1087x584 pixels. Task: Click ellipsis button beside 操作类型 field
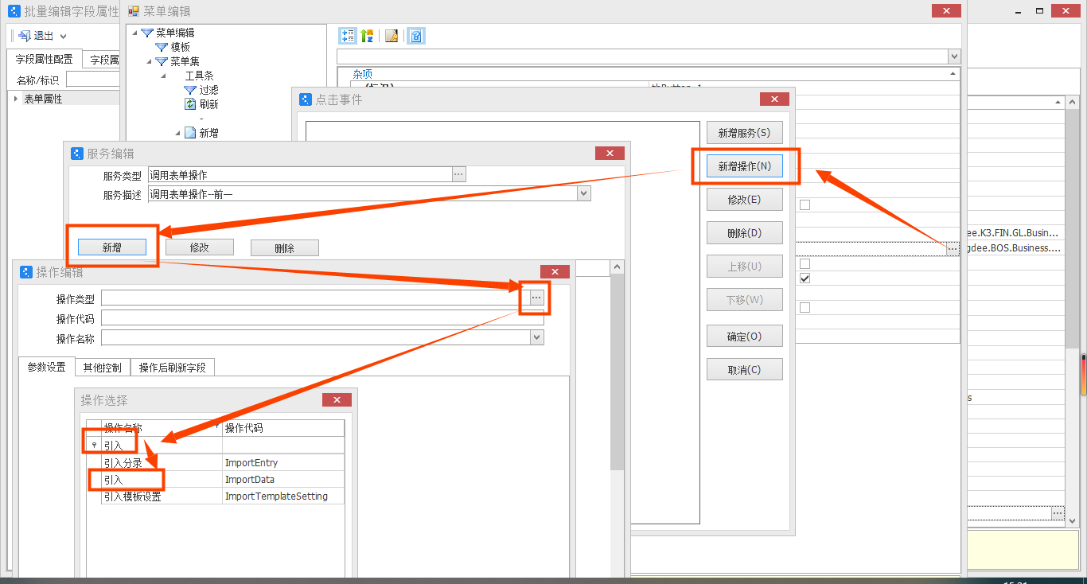[x=536, y=298]
